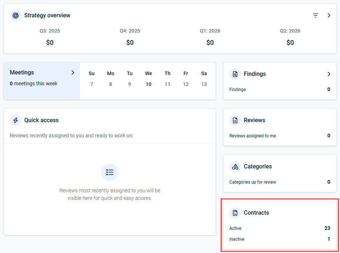The width and height of the screenshot is (340, 253).
Task: Click the Categories up for review row
Action: click(x=280, y=182)
